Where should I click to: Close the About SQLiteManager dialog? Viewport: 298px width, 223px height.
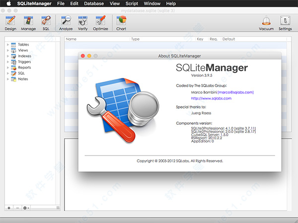(x=82, y=56)
